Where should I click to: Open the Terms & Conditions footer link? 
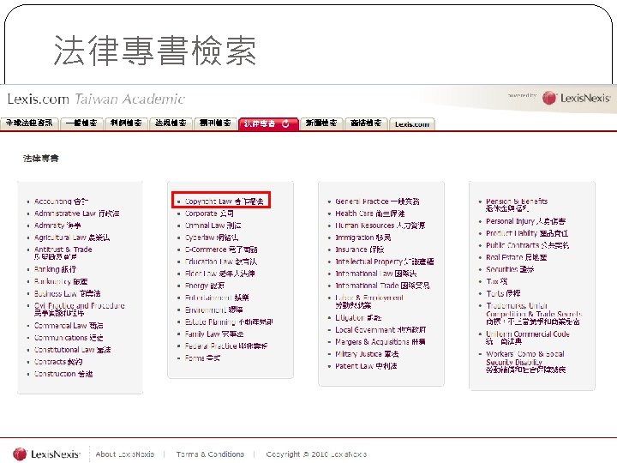click(x=210, y=454)
